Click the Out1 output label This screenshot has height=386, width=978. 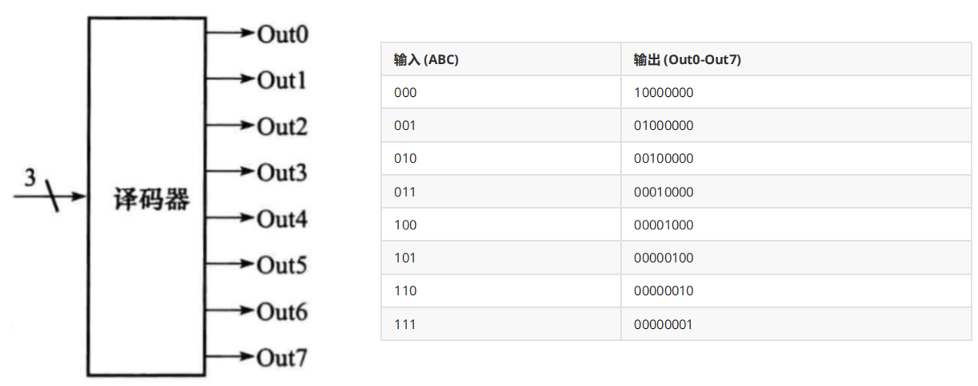[x=281, y=80]
